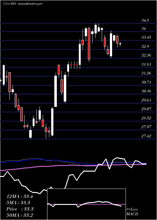Click the 32.36 price axis label
Screen dimensions: 157x220
[x=146, y=55]
